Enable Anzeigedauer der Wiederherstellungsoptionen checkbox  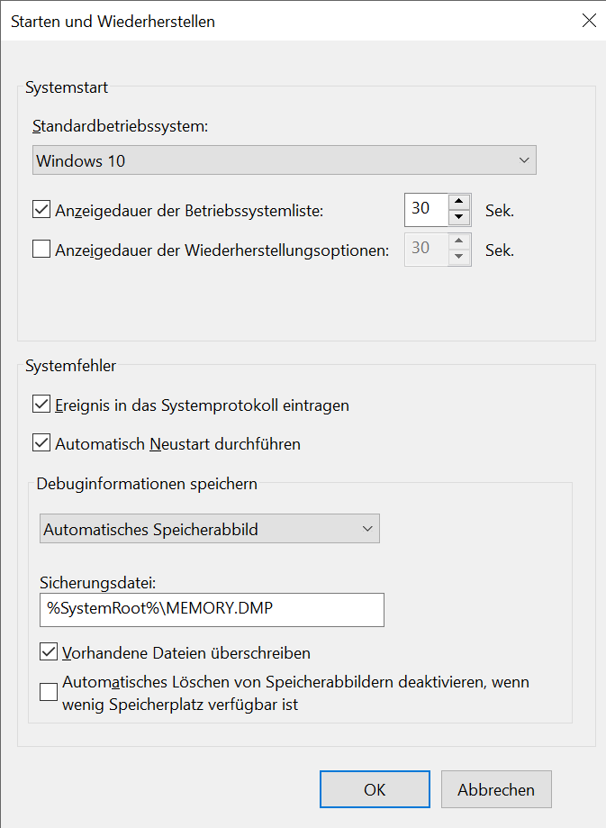41,250
